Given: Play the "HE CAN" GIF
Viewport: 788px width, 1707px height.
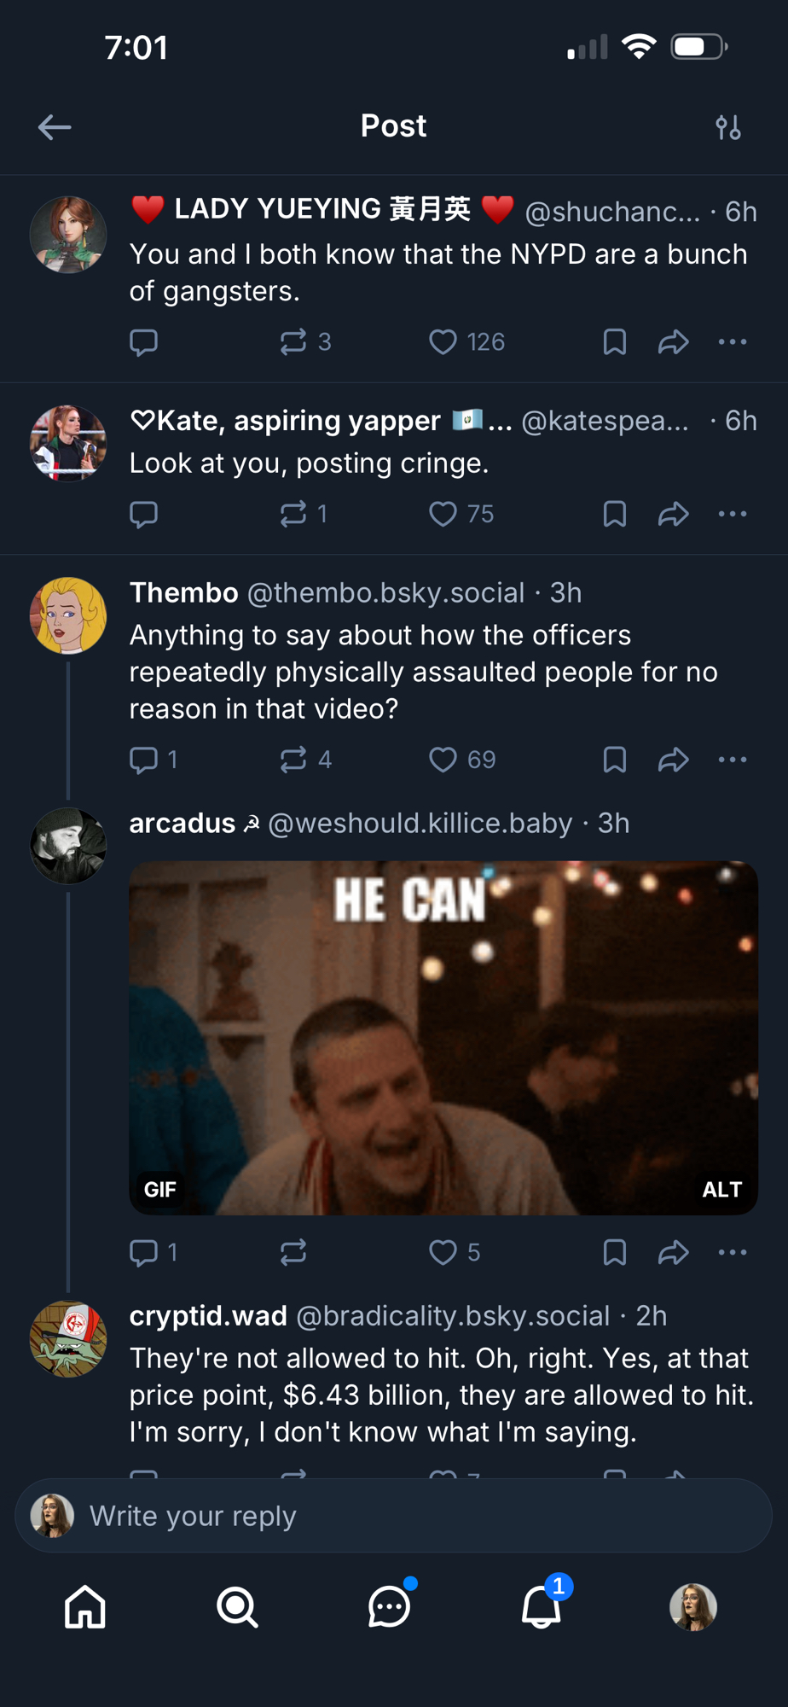Looking at the screenshot, I should 443,1037.
